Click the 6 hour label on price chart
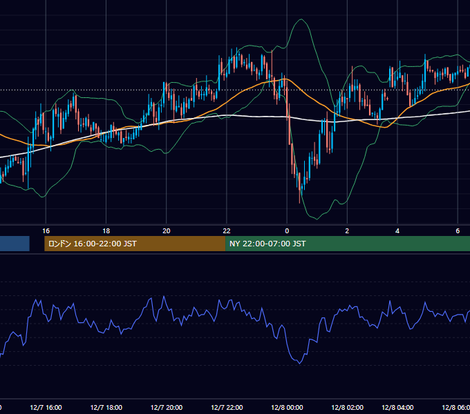This screenshot has width=470, height=414. (x=458, y=231)
